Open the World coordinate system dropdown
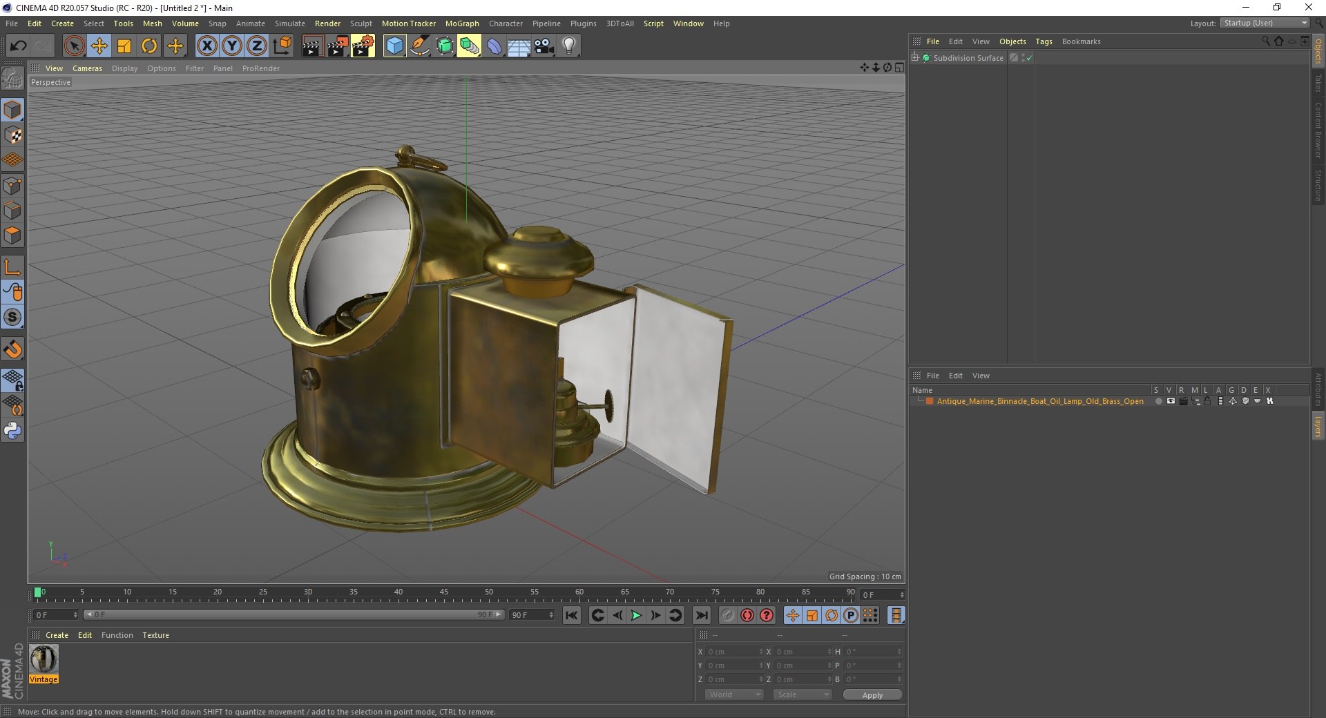Screen dimensions: 1326x718 click(x=733, y=695)
